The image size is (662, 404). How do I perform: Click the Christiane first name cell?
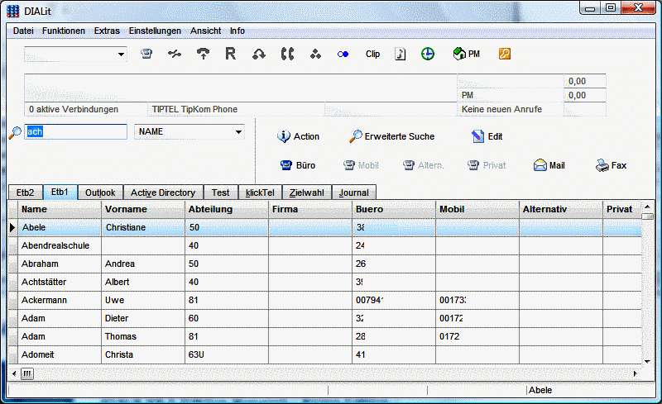(142, 227)
